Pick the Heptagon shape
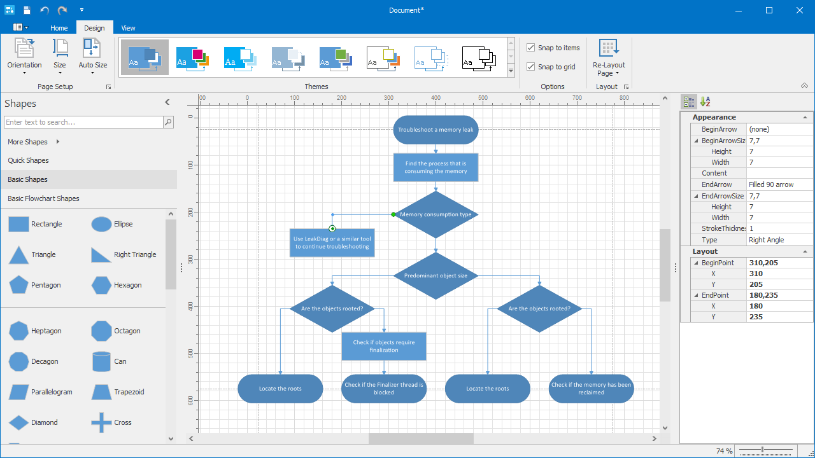The width and height of the screenshot is (815, 458). click(x=36, y=331)
